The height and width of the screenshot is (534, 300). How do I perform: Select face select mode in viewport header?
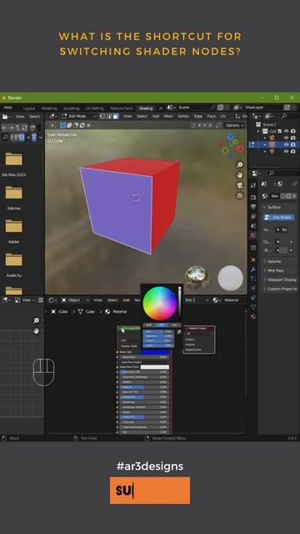coord(116,117)
